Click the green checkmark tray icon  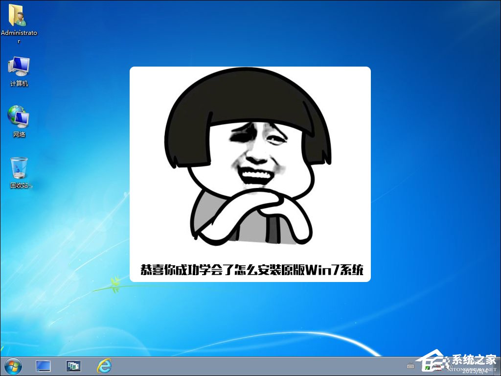click(427, 367)
